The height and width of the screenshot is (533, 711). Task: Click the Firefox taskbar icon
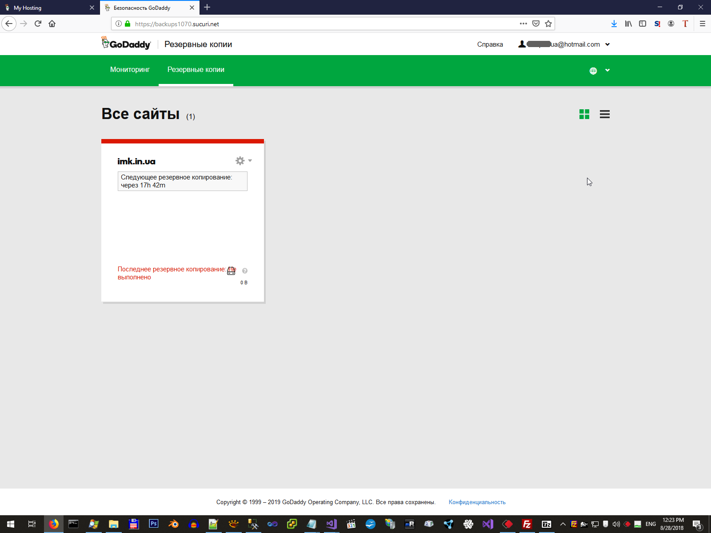[54, 524]
